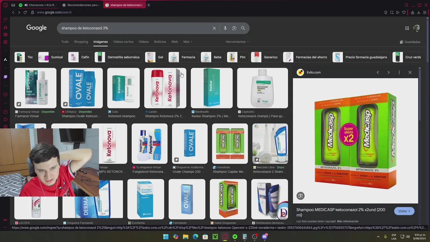Select the Farmacias del ahorro chip
The height and width of the screenshot is (242, 430).
pyautogui.click(x=306, y=57)
